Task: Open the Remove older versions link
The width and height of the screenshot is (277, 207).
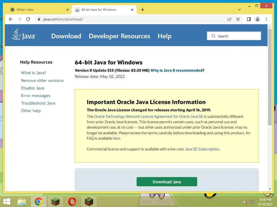Action: 42,80
